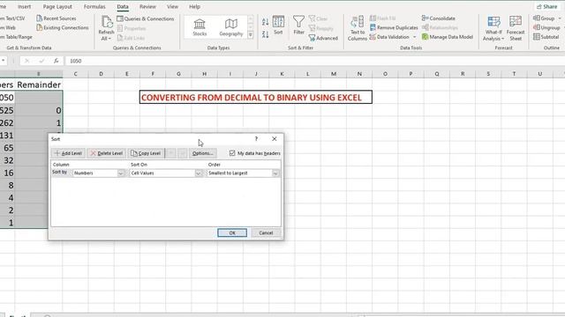This screenshot has height=317, width=565.
Task: Confirm the sort with OK
Action: click(x=232, y=232)
